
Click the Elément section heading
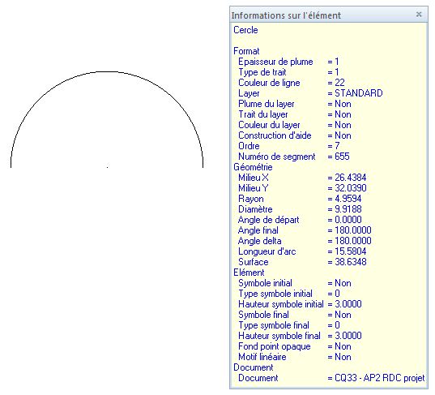point(249,273)
